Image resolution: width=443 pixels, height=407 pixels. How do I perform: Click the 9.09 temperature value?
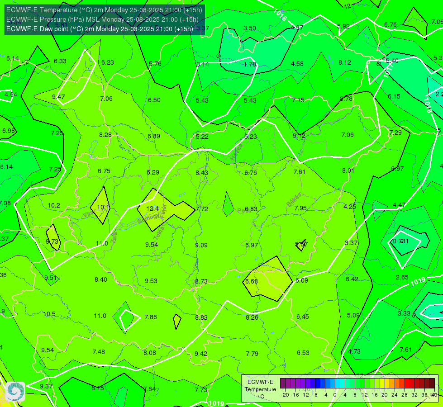pyautogui.click(x=201, y=245)
